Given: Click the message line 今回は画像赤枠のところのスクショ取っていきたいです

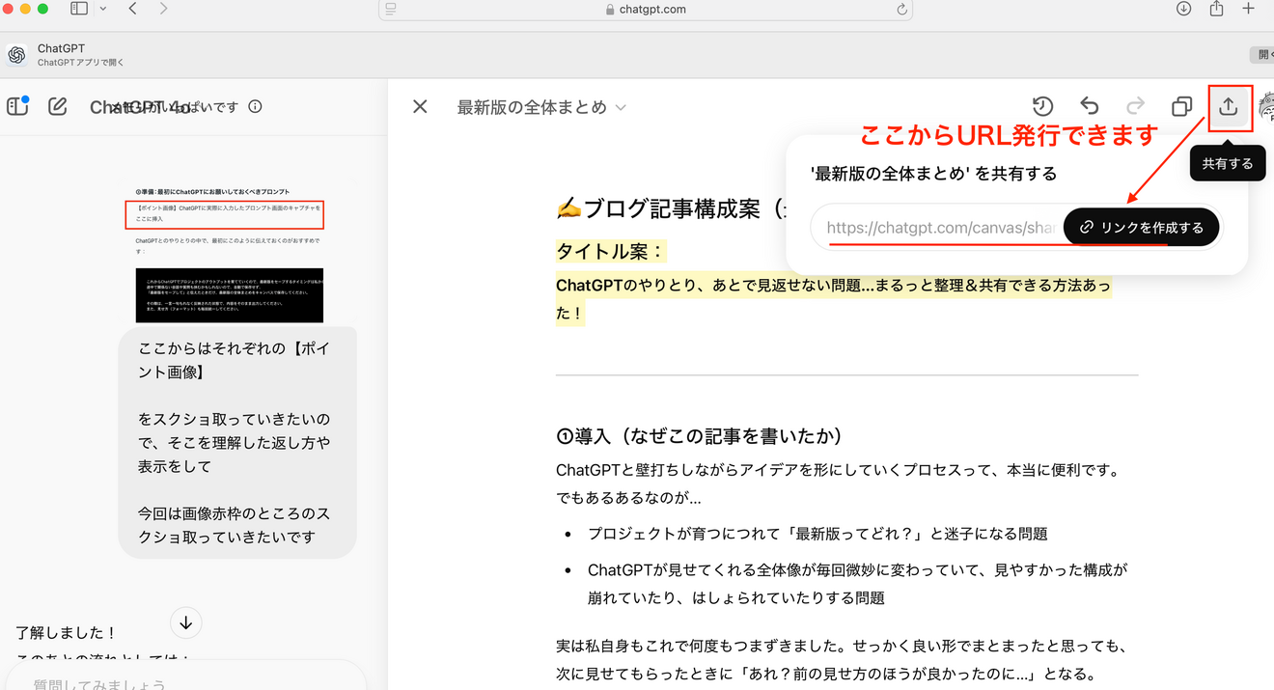Looking at the screenshot, I should [x=235, y=525].
